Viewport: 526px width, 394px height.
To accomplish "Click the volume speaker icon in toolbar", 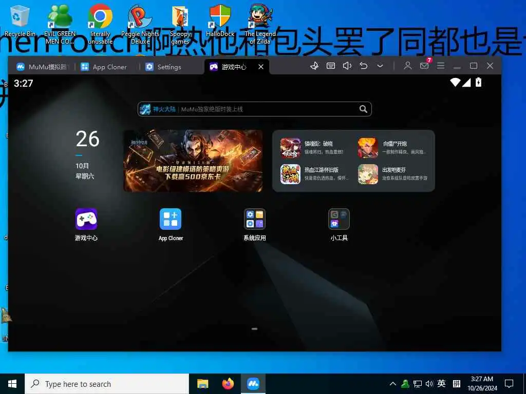I will point(347,66).
